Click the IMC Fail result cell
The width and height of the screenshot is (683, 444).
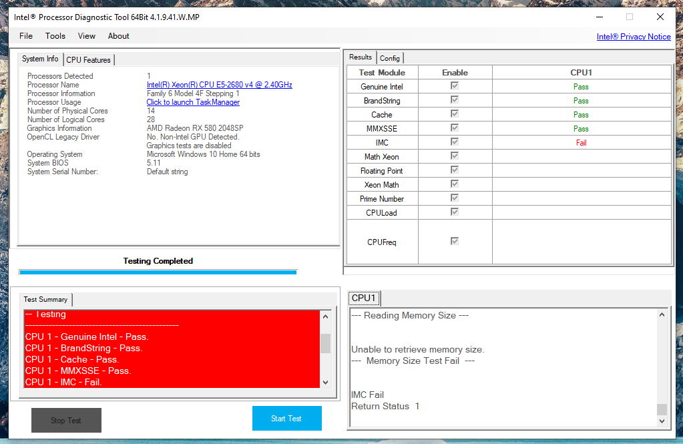pyautogui.click(x=581, y=143)
